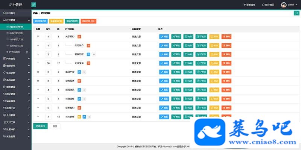Screen dimensions: 301x150
Task: Toggle fold icon for 集团产业 row
Action: [x=38, y=72]
